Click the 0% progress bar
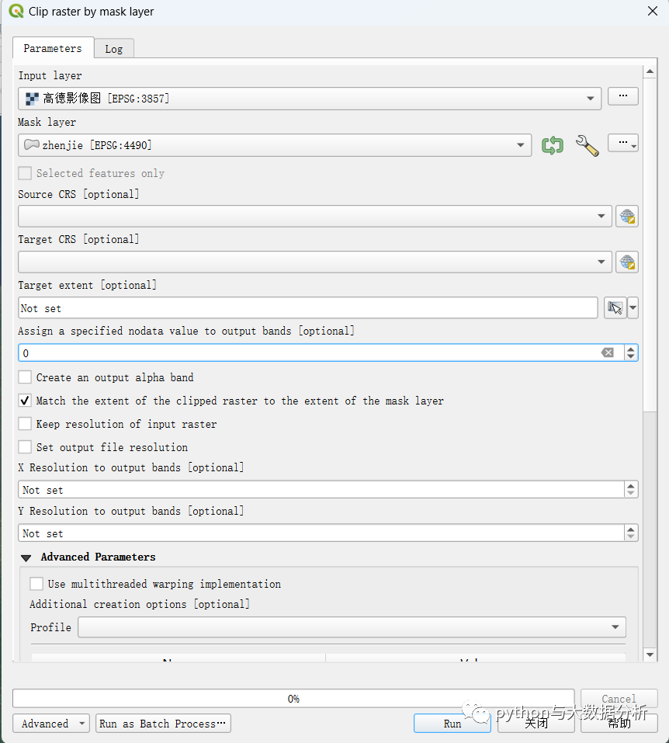 (293, 699)
